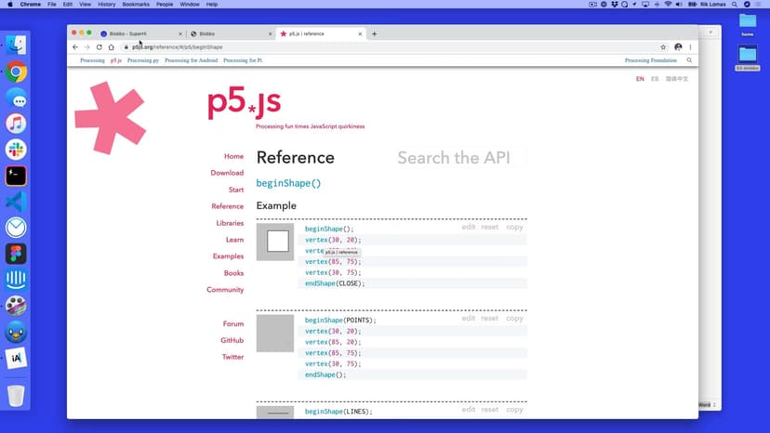Click the Search the API input field
Viewport: 770px width, 433px height.
click(x=454, y=158)
